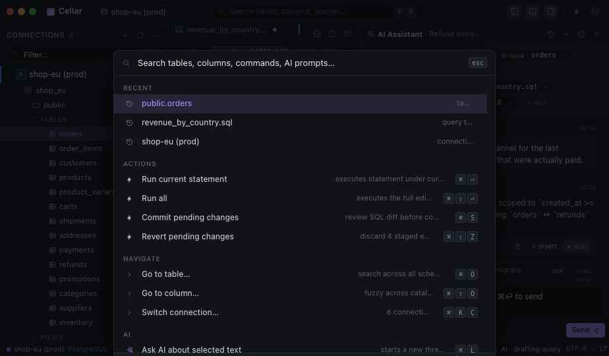Open the Switch connection… submenu
This screenshot has width=609, height=356.
pos(301,312)
